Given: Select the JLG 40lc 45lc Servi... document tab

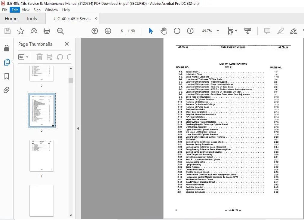Looking at the screenshot, I should (x=72, y=19).
